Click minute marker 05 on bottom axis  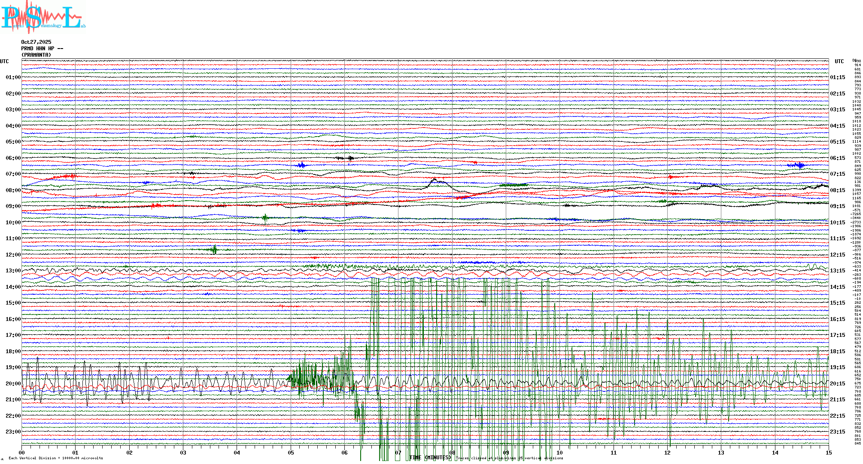pyautogui.click(x=291, y=452)
